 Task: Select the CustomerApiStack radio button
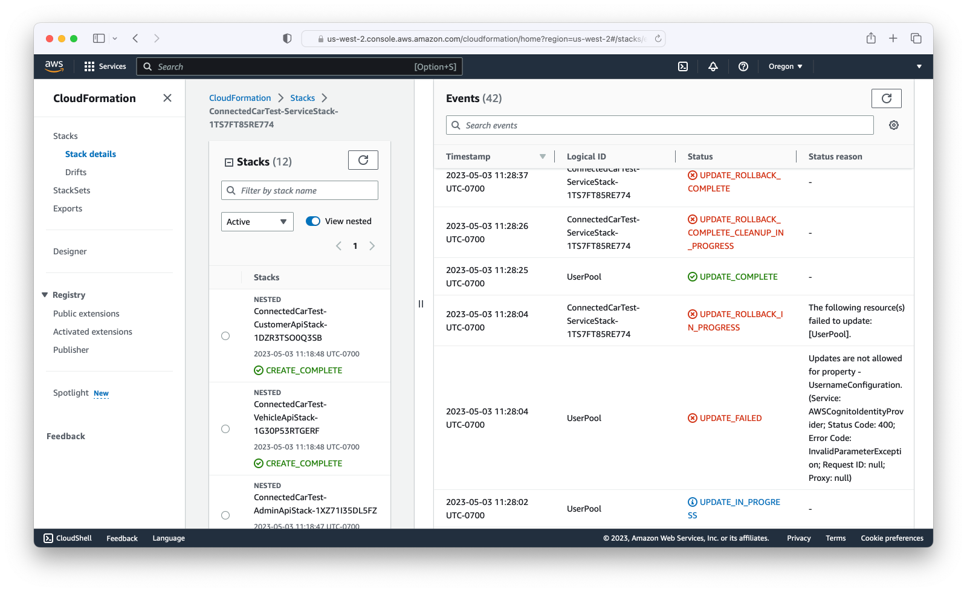point(225,336)
